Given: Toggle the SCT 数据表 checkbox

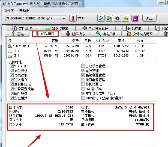Looking at the screenshot, I should click(x=83, y=89).
